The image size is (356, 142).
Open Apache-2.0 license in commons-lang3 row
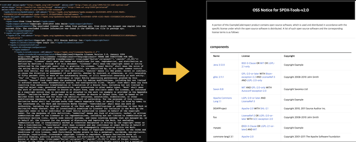coord(247,137)
